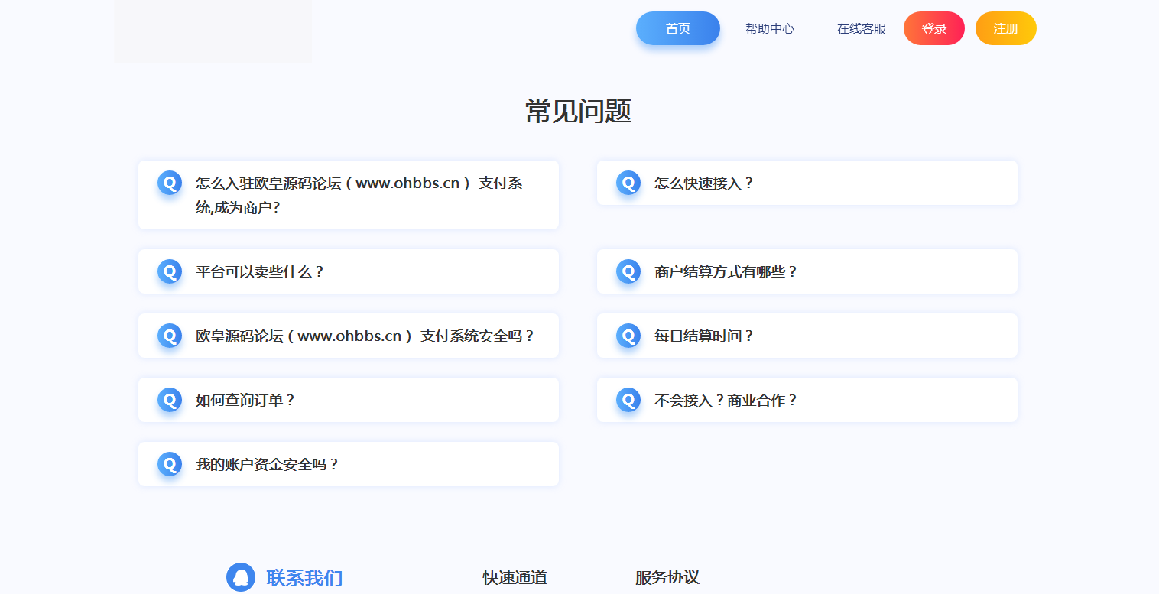This screenshot has height=594, width=1159.
Task: Open the 快速通道 footer link
Action: point(513,578)
